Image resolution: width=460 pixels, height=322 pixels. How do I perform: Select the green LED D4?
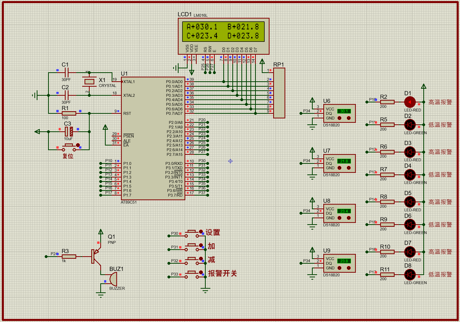pos(410,175)
